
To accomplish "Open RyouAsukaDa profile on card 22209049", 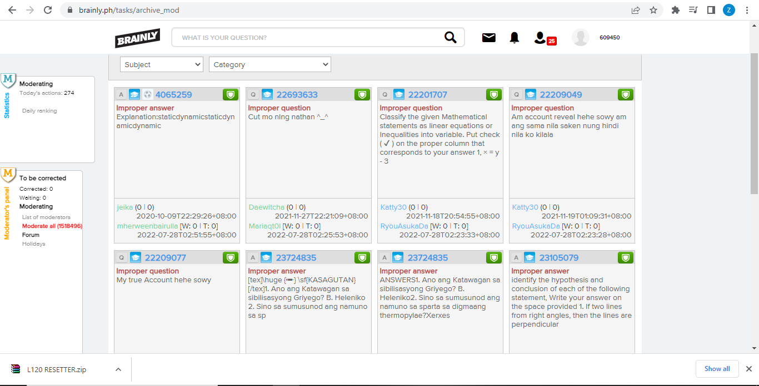I will pyautogui.click(x=536, y=226).
